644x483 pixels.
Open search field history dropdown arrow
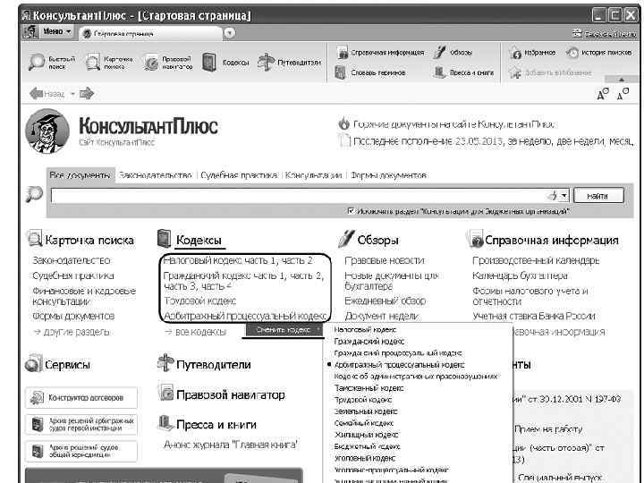(564, 196)
